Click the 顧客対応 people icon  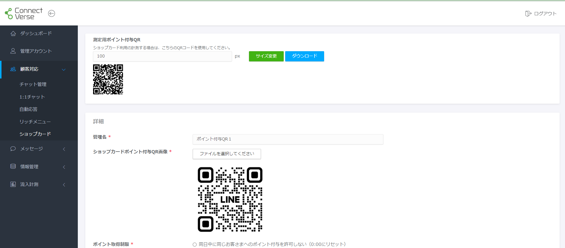[x=13, y=69]
